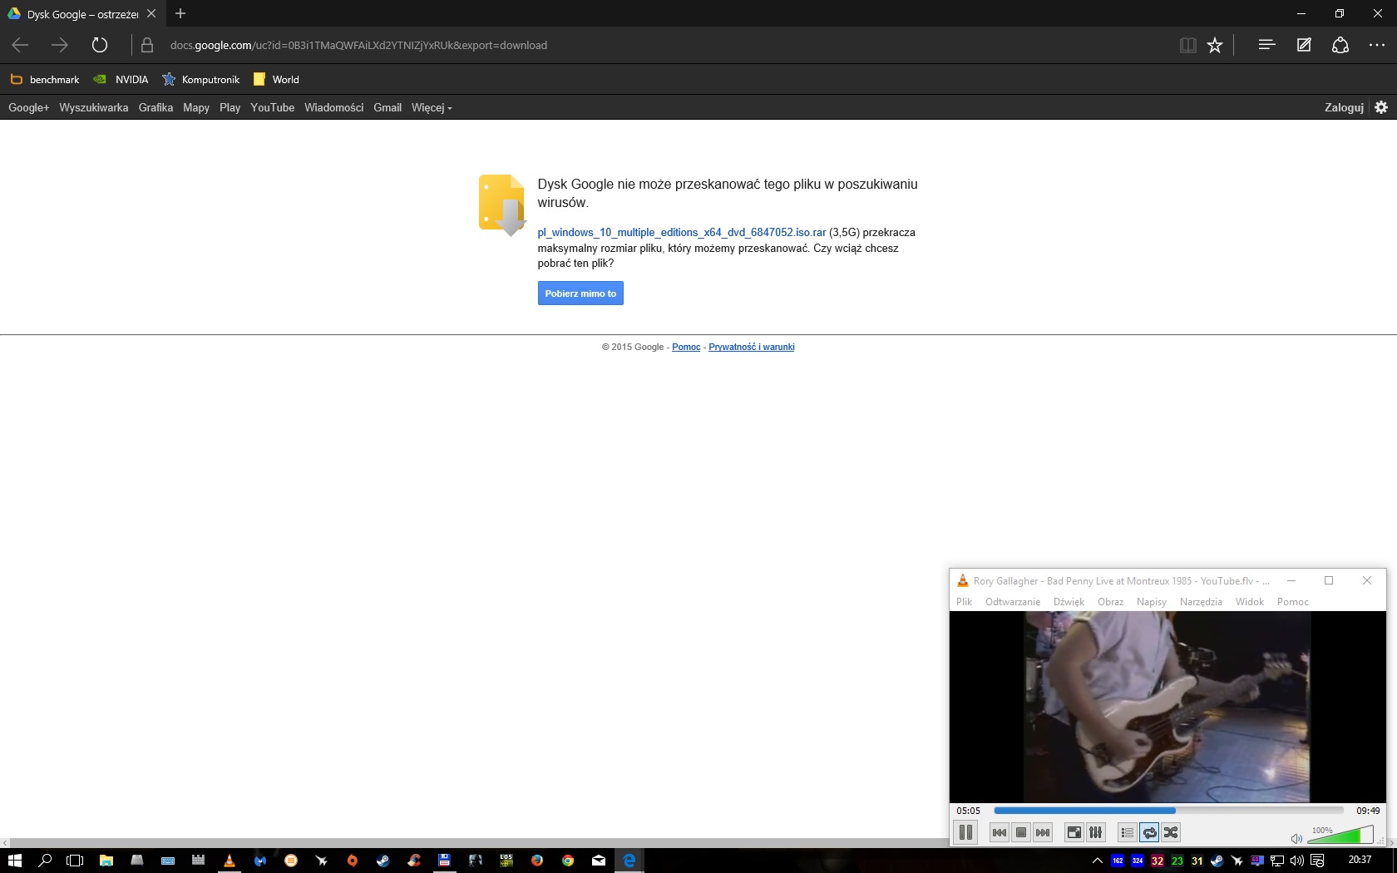Open the Pomoc footer link

pos(686,348)
